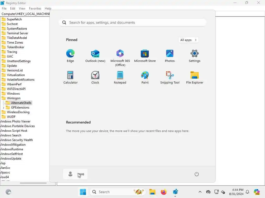Select the Windows Photo Viewer key
The width and height of the screenshot is (265, 198).
tap(15, 121)
